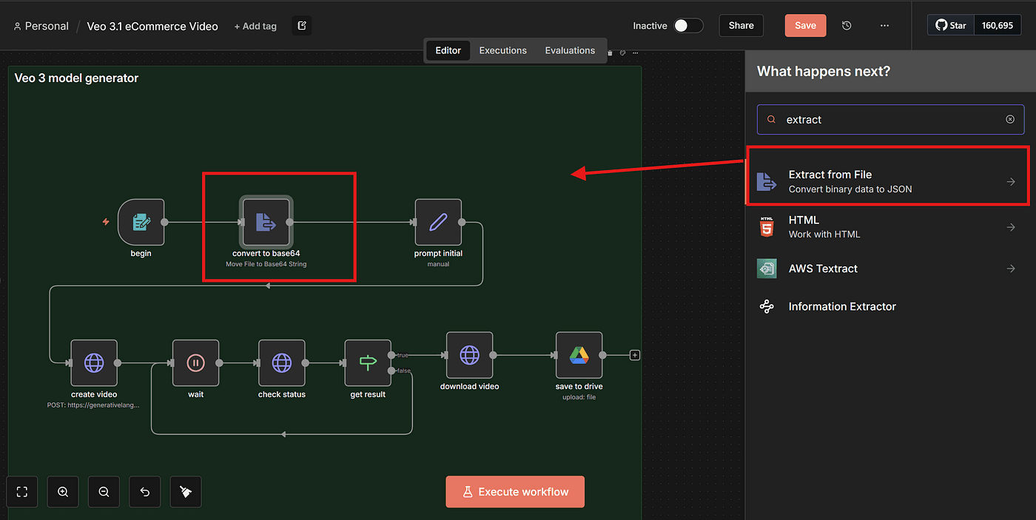Viewport: 1036px width, 520px height.
Task: Click the 'create video' HTTP node
Action: click(x=94, y=362)
